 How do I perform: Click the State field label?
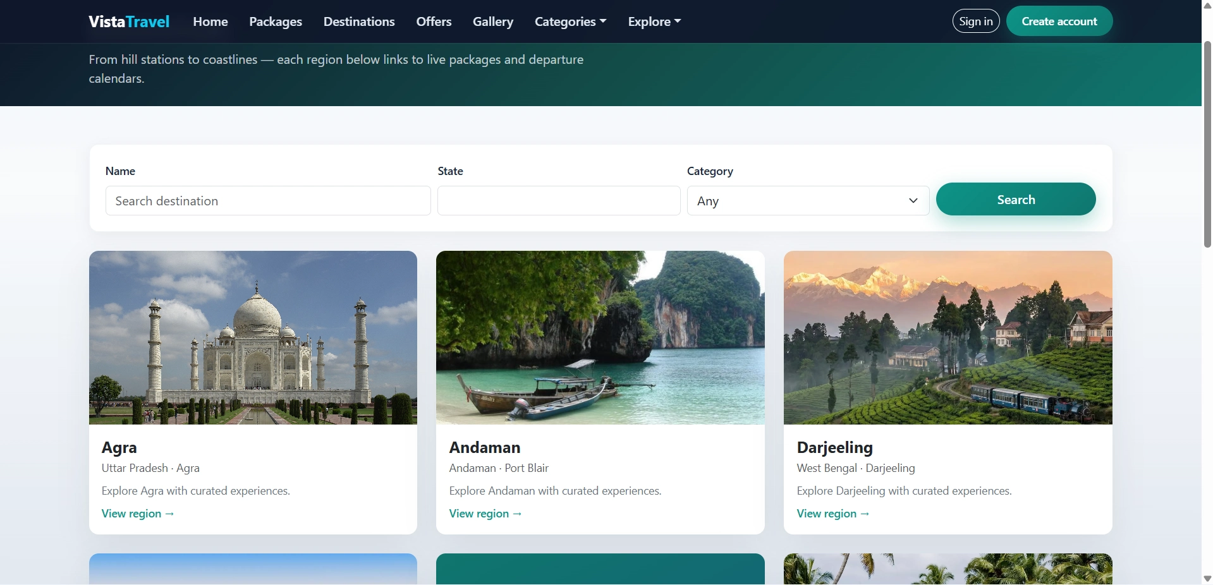[451, 171]
